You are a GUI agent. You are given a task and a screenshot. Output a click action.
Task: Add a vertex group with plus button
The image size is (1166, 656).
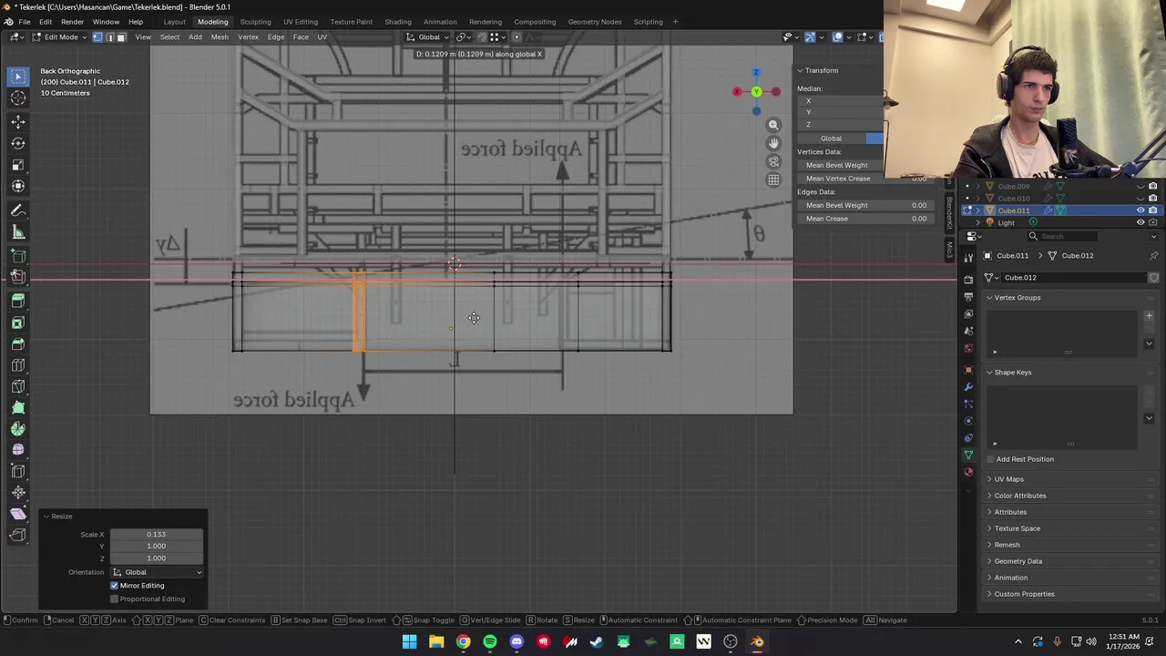click(x=1149, y=316)
